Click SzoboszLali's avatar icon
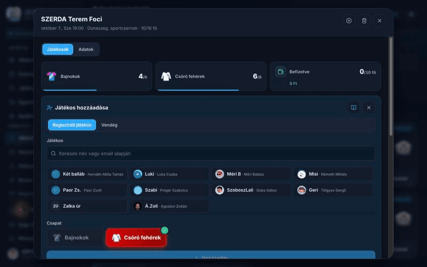This screenshot has height=267, width=427. (x=219, y=190)
